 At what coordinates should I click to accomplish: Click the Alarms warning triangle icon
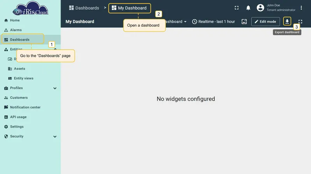tap(6, 30)
